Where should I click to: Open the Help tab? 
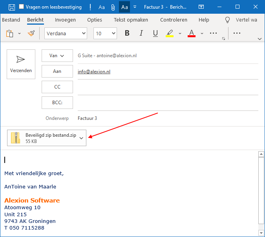click(x=204, y=20)
